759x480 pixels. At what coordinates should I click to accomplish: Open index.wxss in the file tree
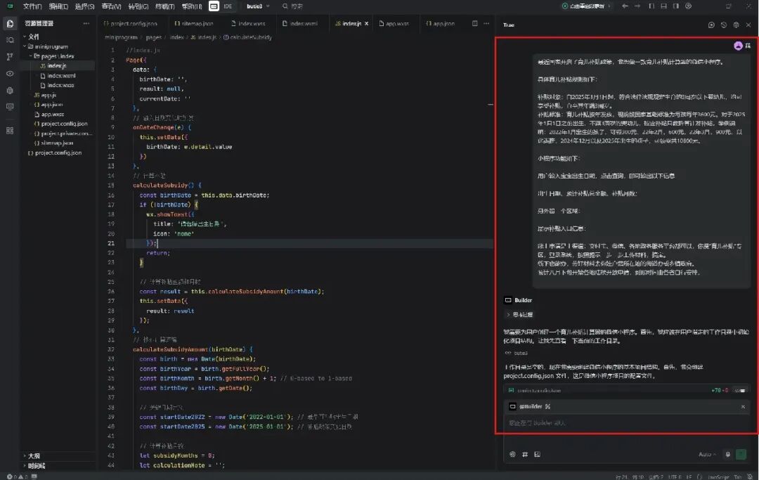click(x=60, y=85)
